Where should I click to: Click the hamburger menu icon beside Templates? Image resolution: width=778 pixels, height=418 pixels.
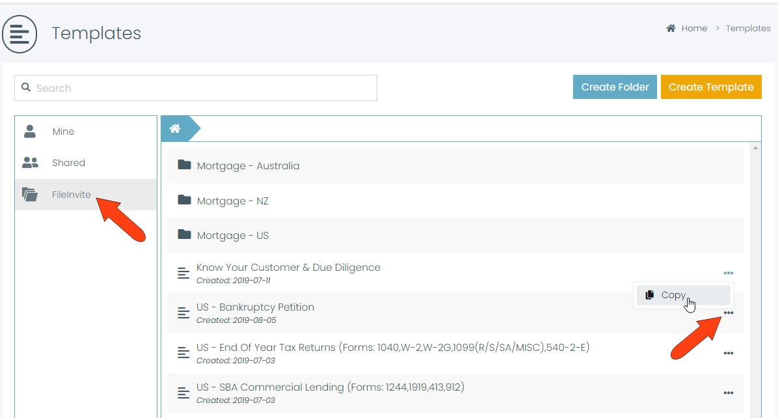(20, 34)
